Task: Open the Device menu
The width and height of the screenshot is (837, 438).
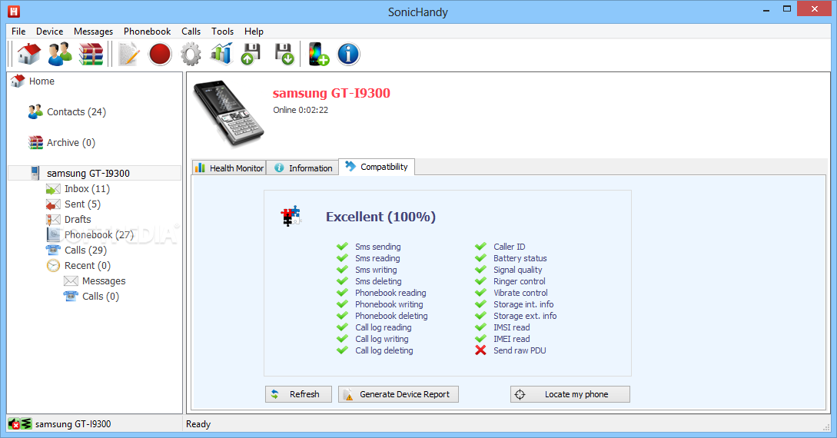Action: [50, 32]
